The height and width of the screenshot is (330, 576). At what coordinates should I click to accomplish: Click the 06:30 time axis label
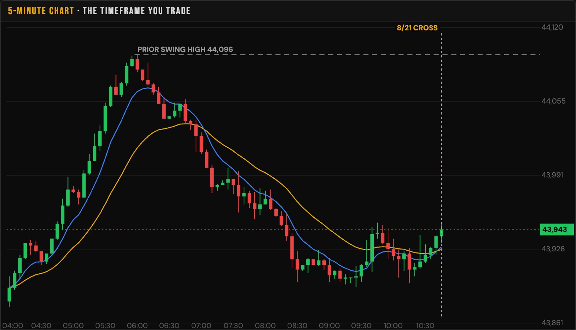pos(169,326)
